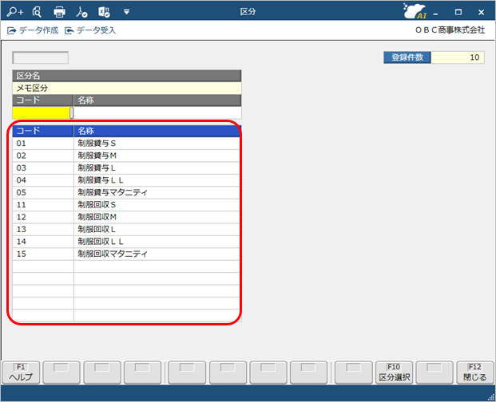Maximize the 区分 window

pos(458,12)
